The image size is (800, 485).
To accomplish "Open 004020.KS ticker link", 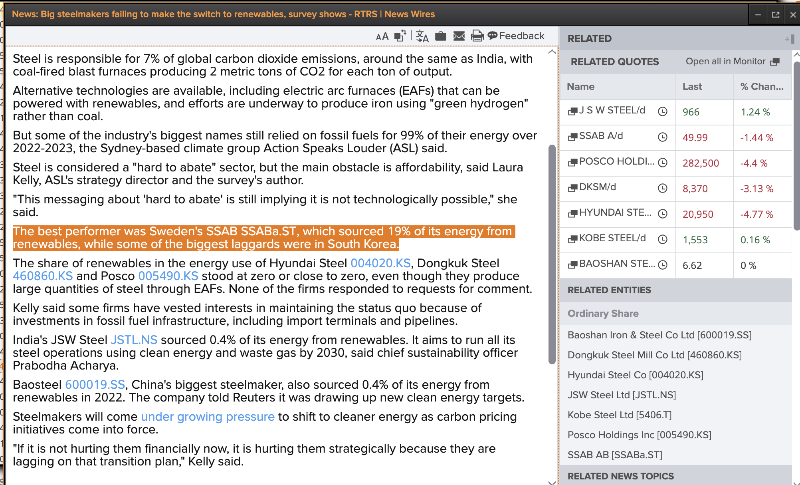I will (380, 263).
